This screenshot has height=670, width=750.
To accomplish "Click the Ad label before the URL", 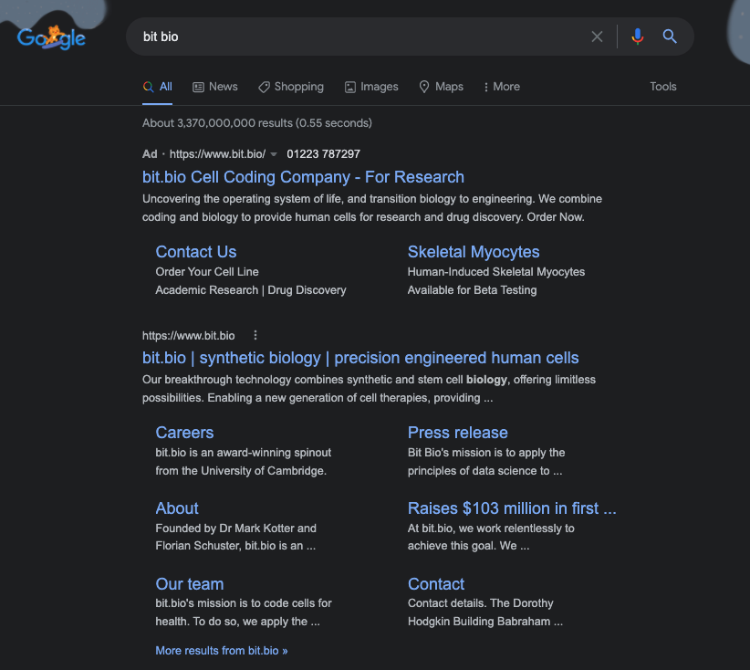I will (x=150, y=154).
